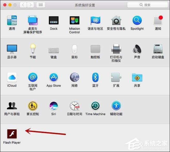Click the back navigation arrow button

pyautogui.click(x=23, y=5)
